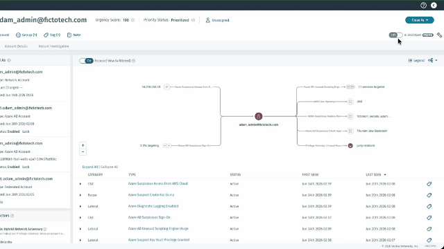Toggle Last Seen column sort arrow

[385, 175]
